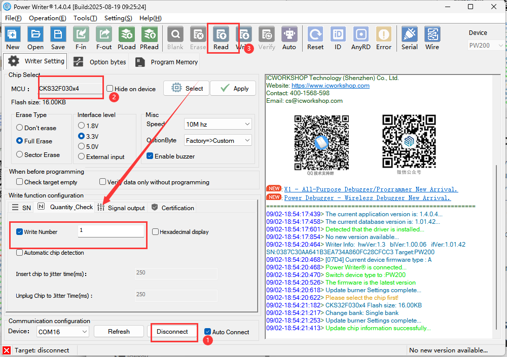The width and height of the screenshot is (507, 357).
Task: Click the Erase chip toolbar icon
Action: point(198,38)
